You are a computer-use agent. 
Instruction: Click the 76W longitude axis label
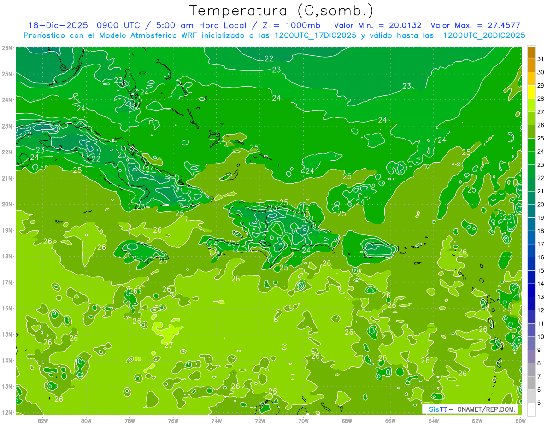tap(173, 421)
